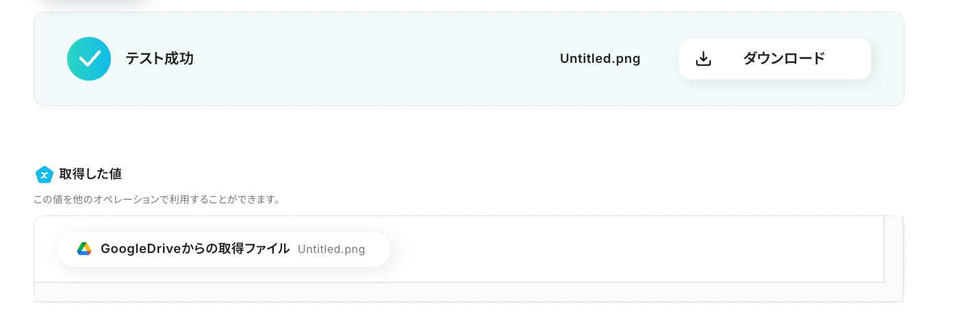
Task: Click the テスト成功 status text
Action: [160, 59]
